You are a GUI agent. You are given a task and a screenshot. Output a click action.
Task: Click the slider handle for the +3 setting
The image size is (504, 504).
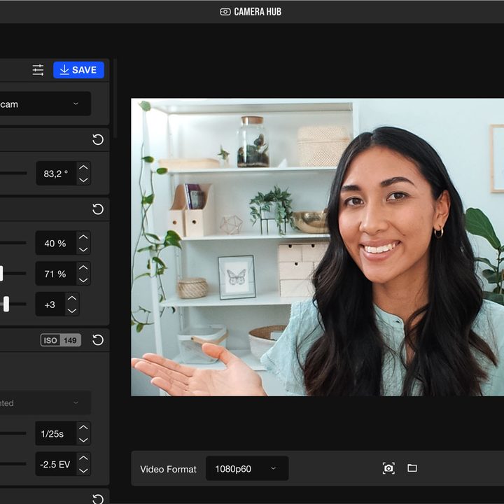[x=6, y=304]
